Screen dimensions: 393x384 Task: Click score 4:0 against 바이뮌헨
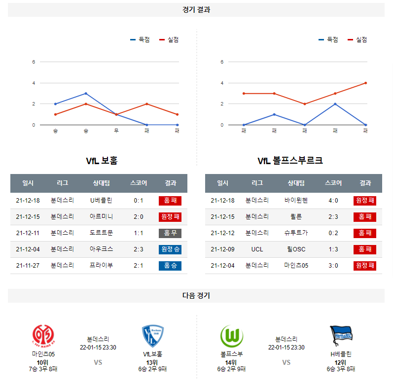(333, 201)
